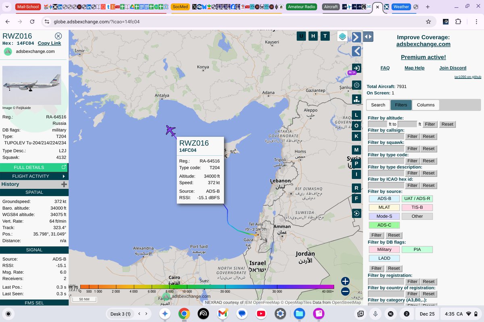This screenshot has width=484, height=322.
Task: Close the RWZ016 aircraft info panel
Action: [x=58, y=36]
